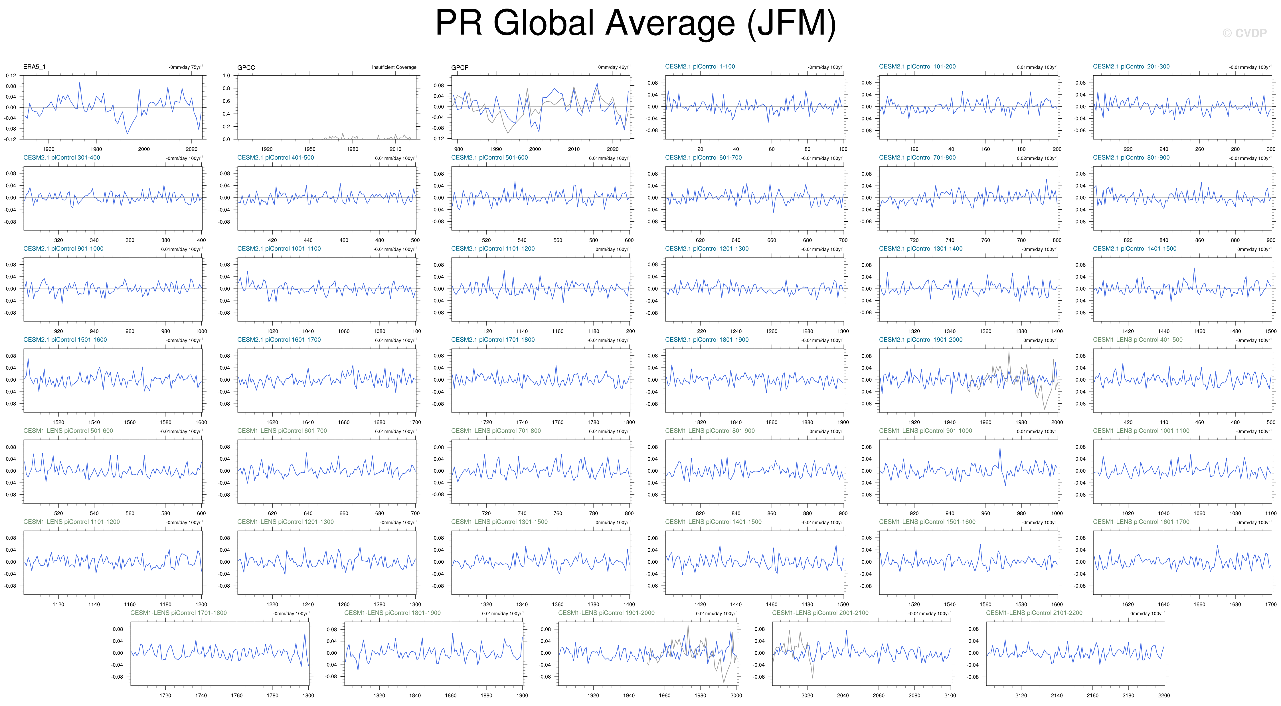Viewport: 1281px width, 706px height.
Task: Click the ERA5_1 time series plot
Action: [x=113, y=107]
